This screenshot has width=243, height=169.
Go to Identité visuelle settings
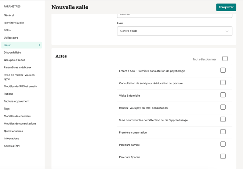coord(14,23)
